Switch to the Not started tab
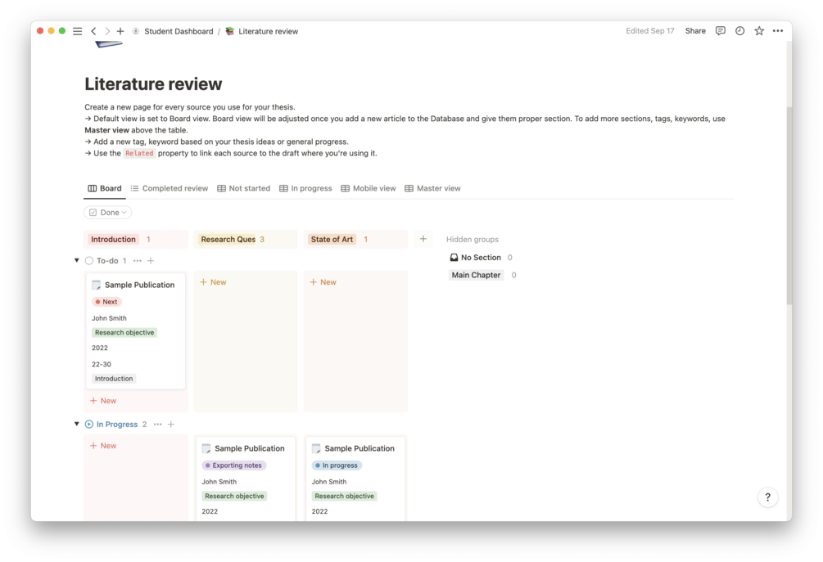The image size is (823, 562). point(243,188)
